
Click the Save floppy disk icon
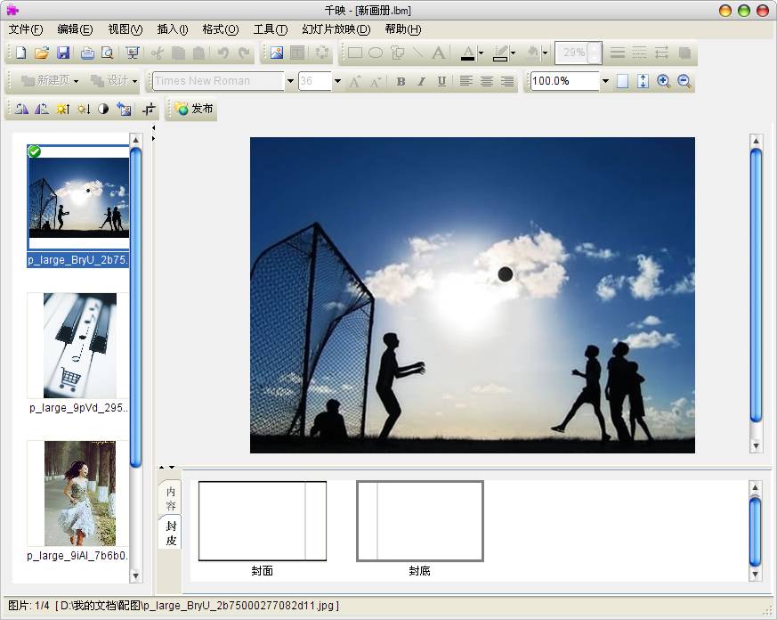(63, 53)
